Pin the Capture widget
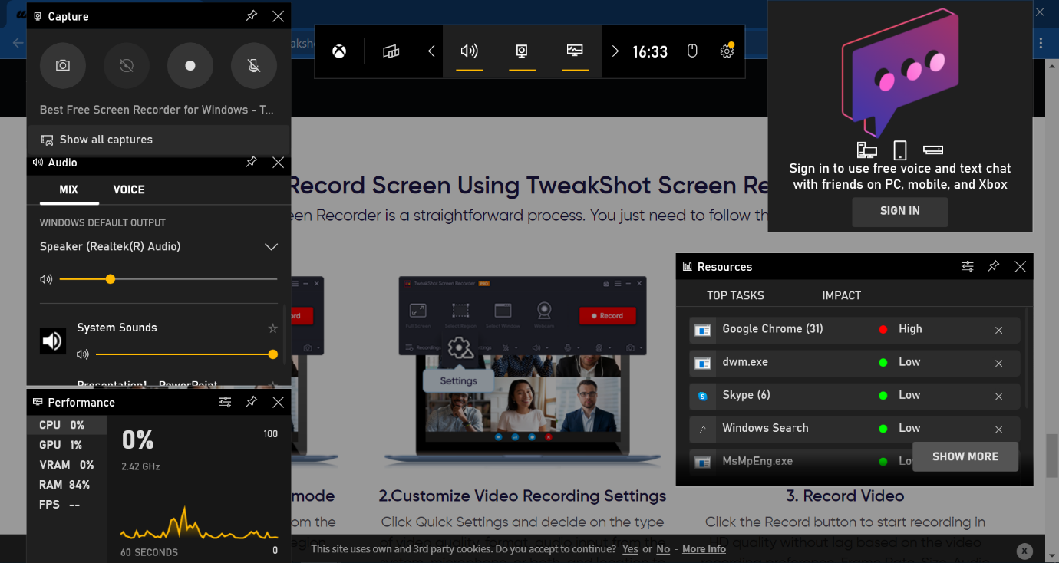 click(252, 16)
